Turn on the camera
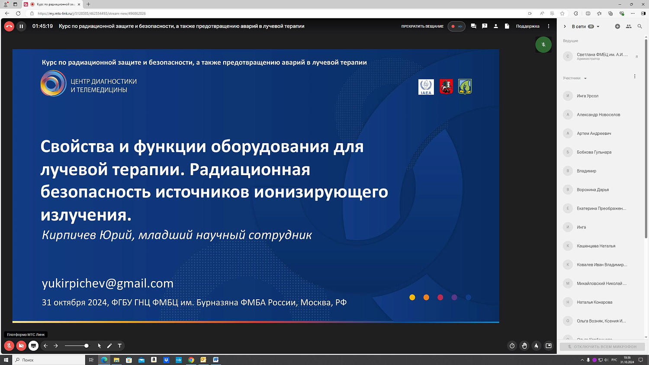Screen dimensions: 649x365 [21, 346]
